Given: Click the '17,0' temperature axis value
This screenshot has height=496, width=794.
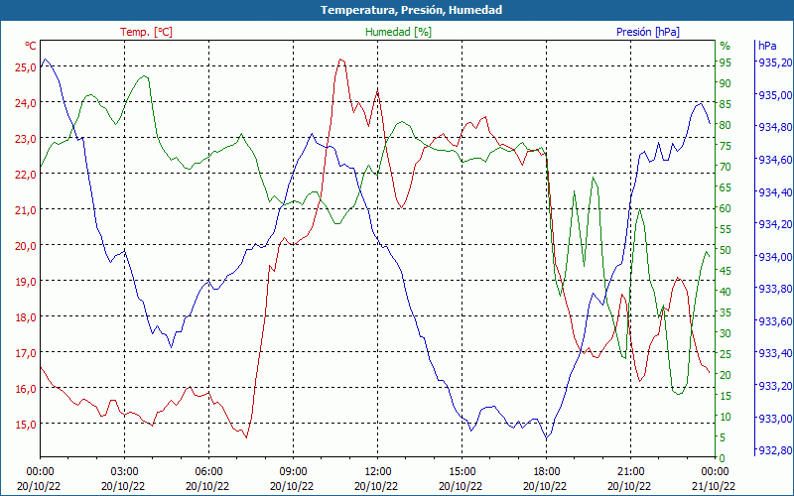Looking at the screenshot, I should [x=26, y=352].
